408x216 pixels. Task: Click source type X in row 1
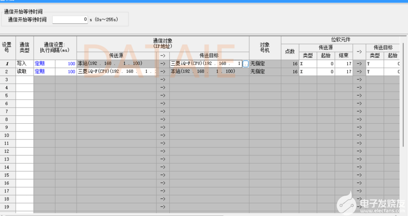[308, 64]
